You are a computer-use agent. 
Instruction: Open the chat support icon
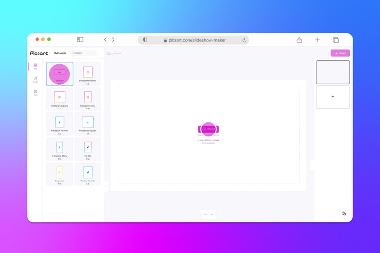click(343, 214)
